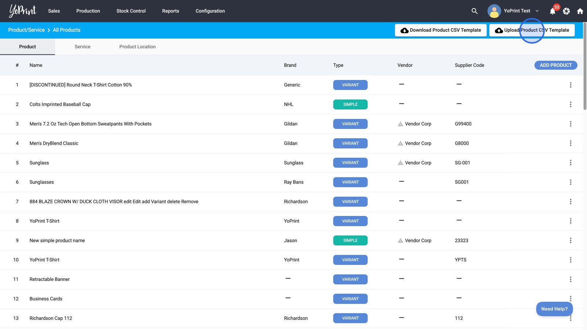Open the three-dot menu for Colts Baseball Cap
Screen dimensions: 587x330
click(x=570, y=104)
